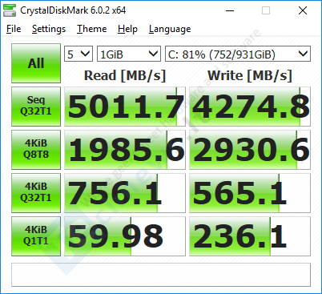This screenshot has height=294, width=322.
Task: Minimize the CrystalDiskMark window
Action: point(230,10)
